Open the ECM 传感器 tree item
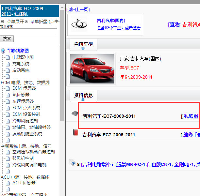The width and height of the screenshot is (200, 196). tap(24, 88)
